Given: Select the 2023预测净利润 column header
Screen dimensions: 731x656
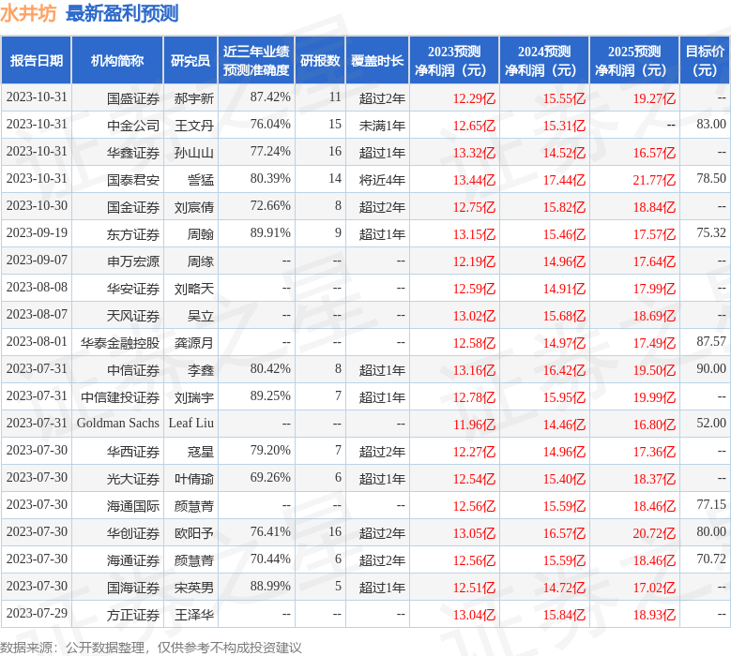Looking at the screenshot, I should click(x=454, y=61).
